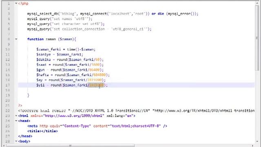The width and height of the screenshot is (261, 147).
Task: Click the $hafta variable
Action: (42, 75)
